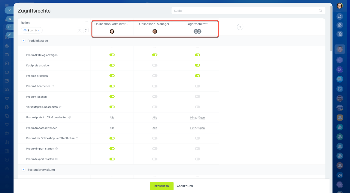Click Onlineshop-Manager member avatar
The height and width of the screenshot is (193, 350).
[155, 31]
